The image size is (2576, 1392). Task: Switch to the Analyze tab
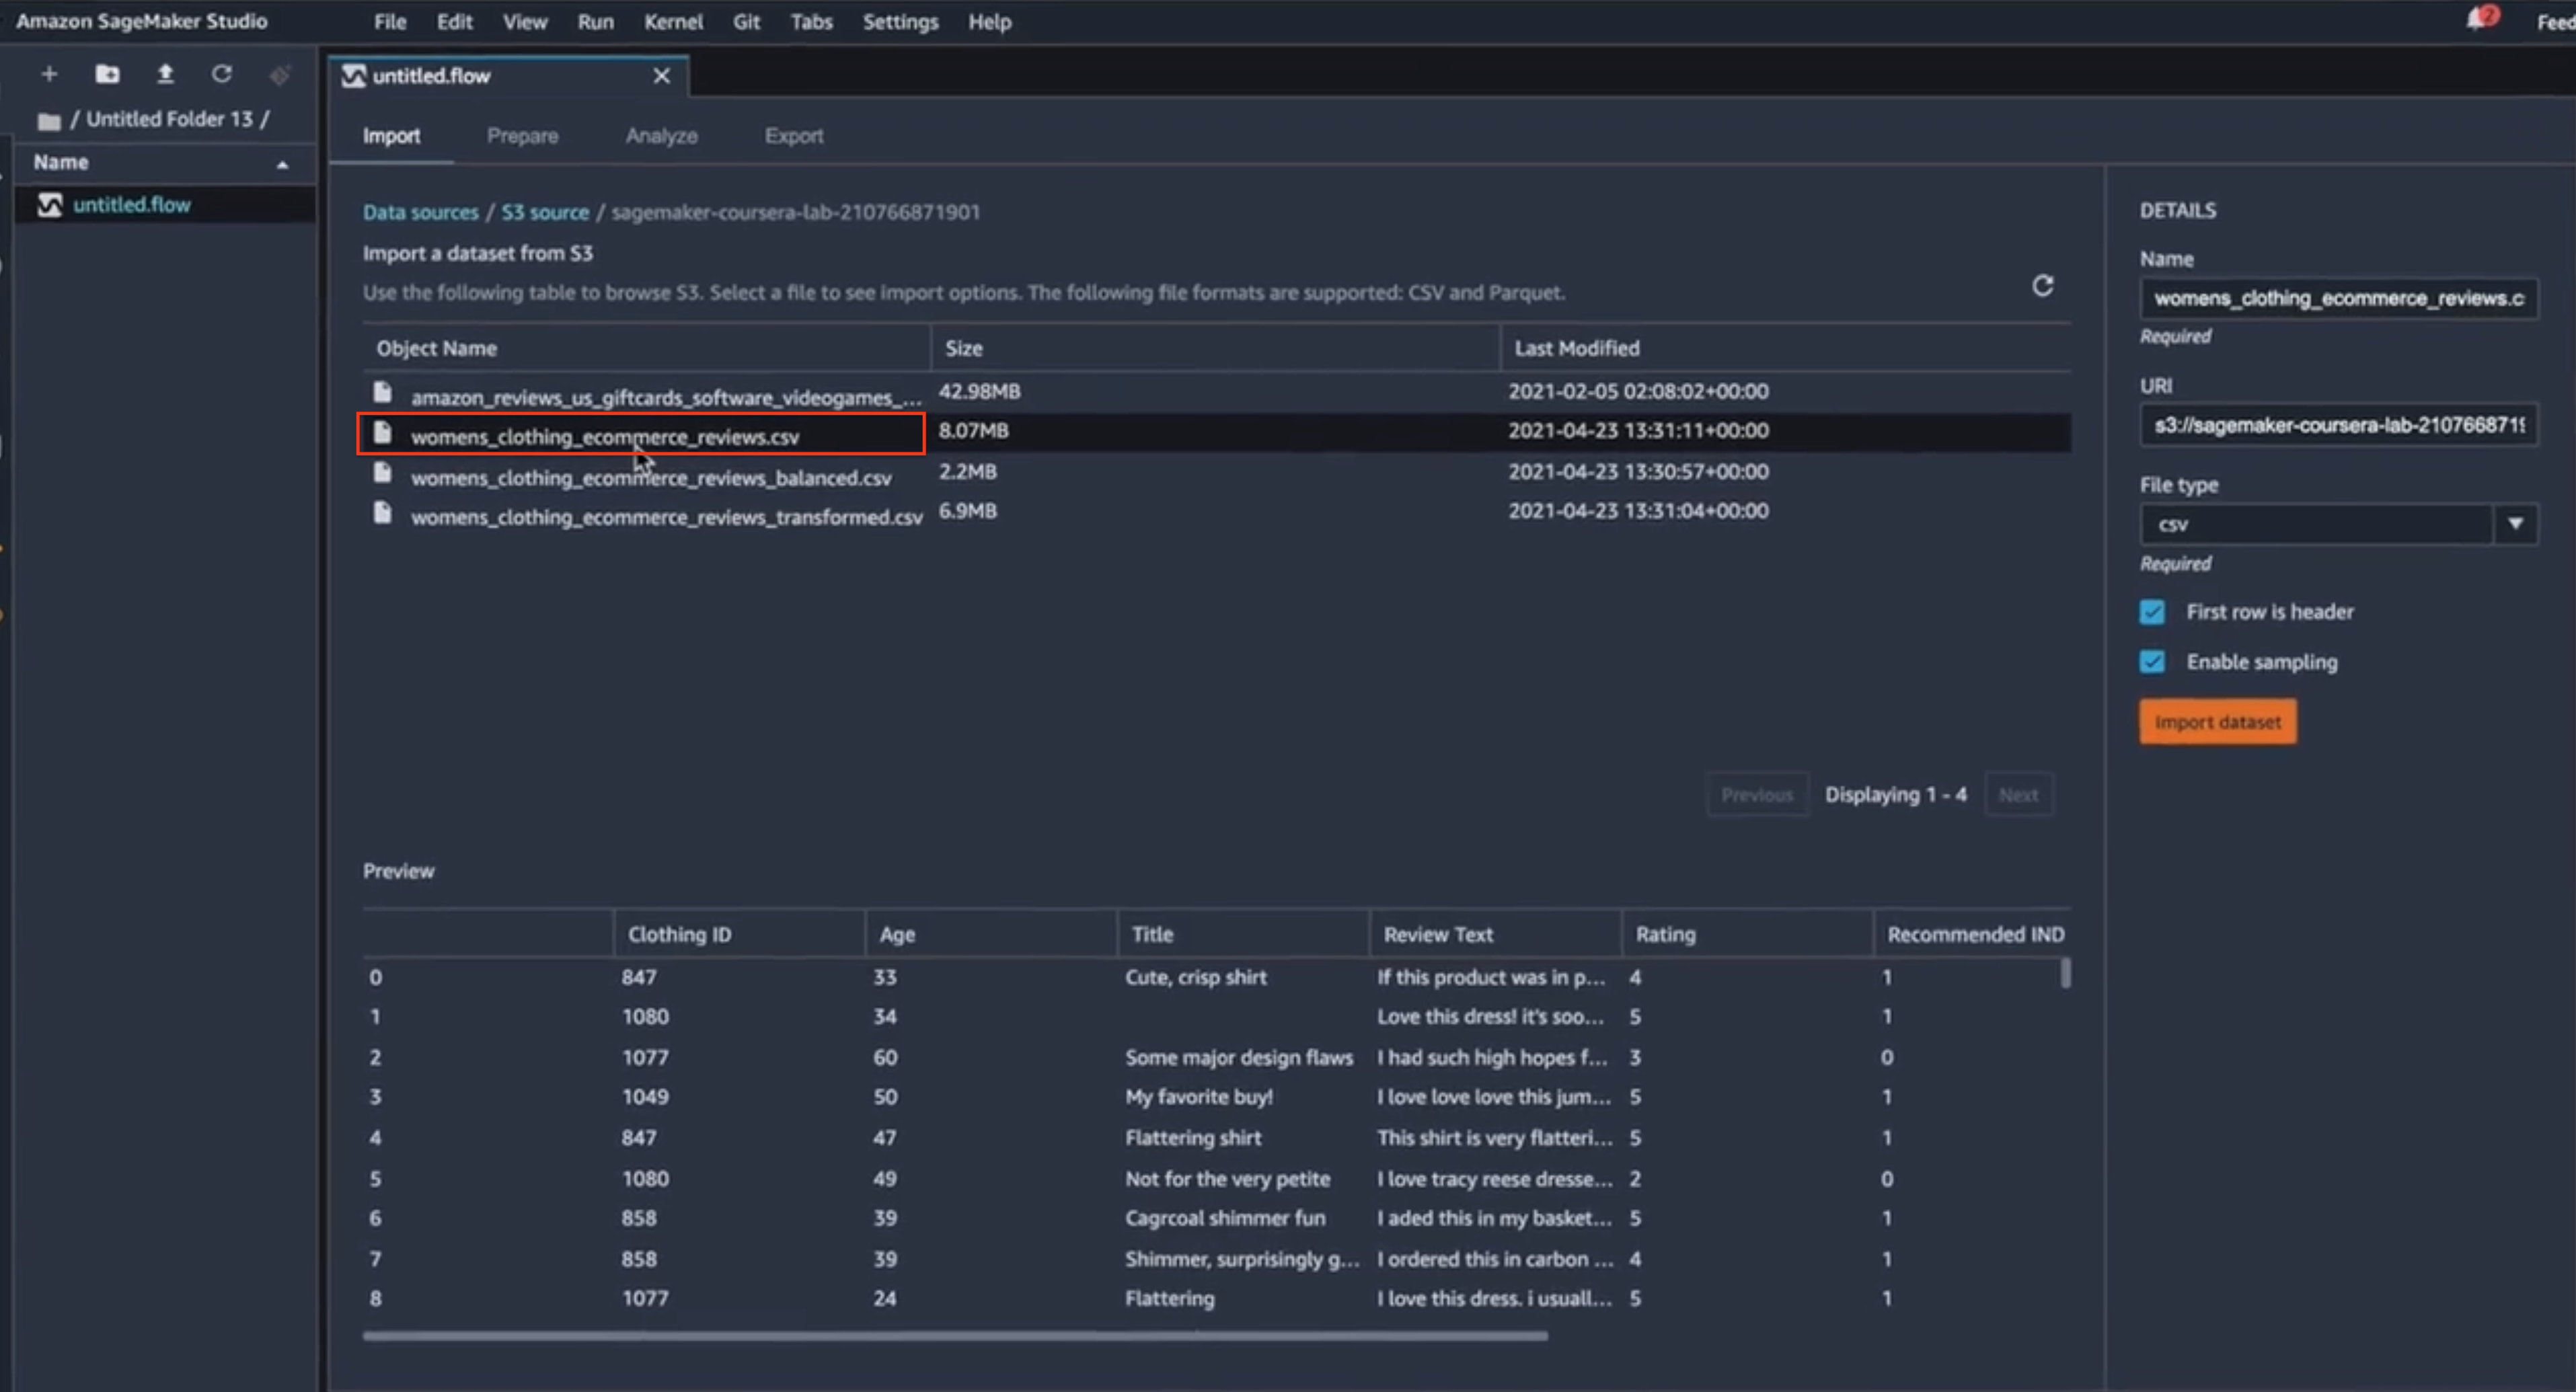pos(661,136)
